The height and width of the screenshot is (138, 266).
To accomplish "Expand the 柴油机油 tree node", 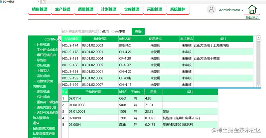I will pos(35,92).
